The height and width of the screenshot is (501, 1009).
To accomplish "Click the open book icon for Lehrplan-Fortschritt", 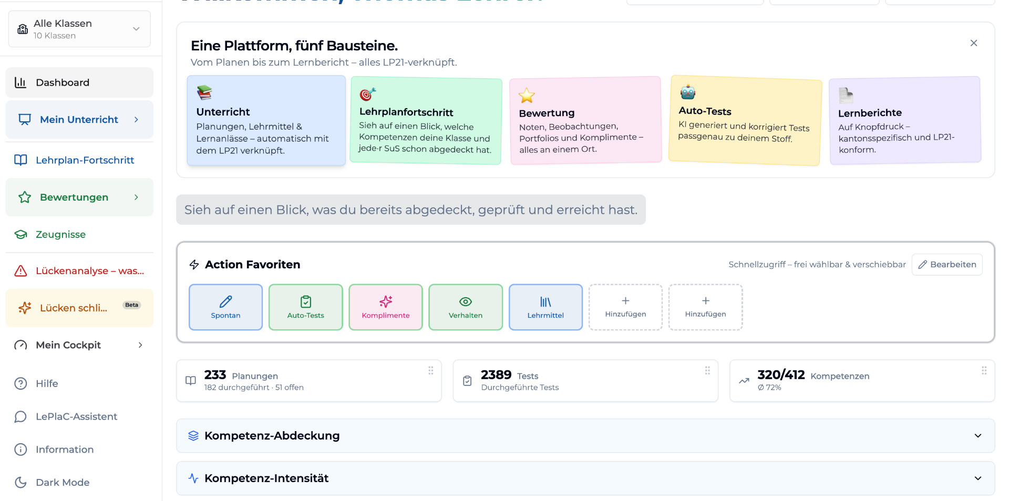I will pyautogui.click(x=20, y=160).
